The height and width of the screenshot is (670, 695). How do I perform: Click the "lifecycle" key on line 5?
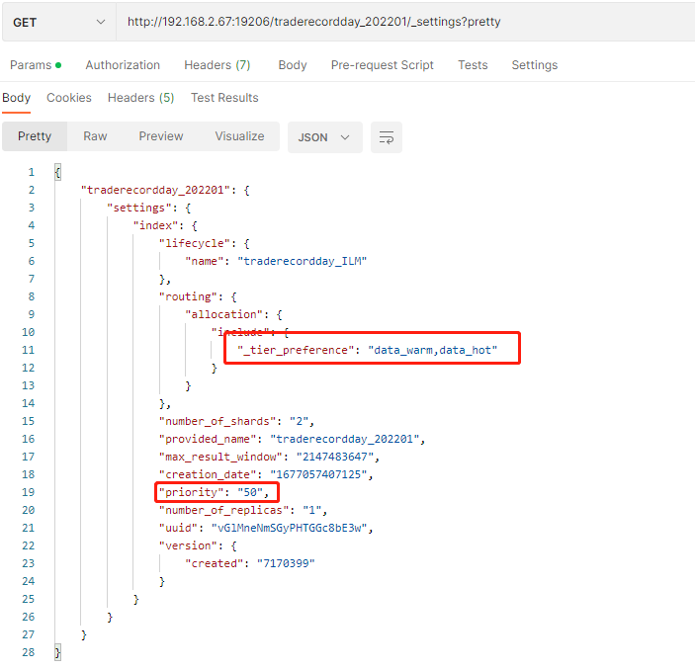coord(195,243)
